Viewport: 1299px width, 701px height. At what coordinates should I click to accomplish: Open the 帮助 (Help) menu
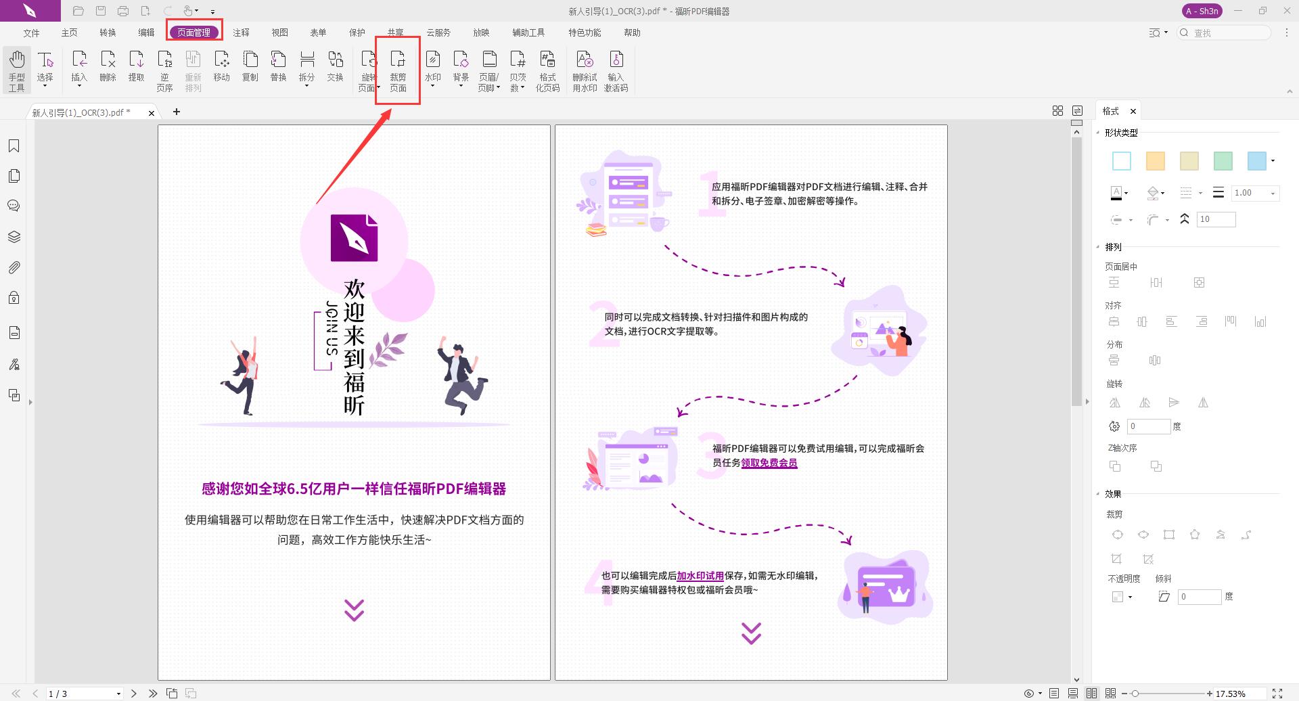point(631,32)
